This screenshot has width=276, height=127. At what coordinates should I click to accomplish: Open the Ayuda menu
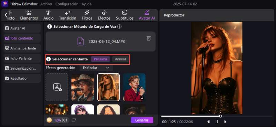tap(87, 4)
